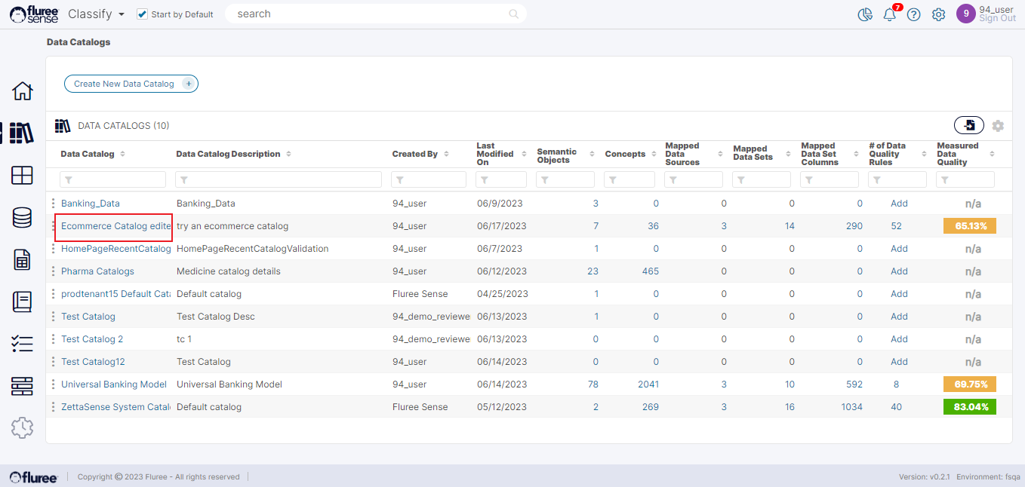Click the pie chart icon in header
The image size is (1025, 487).
click(865, 14)
